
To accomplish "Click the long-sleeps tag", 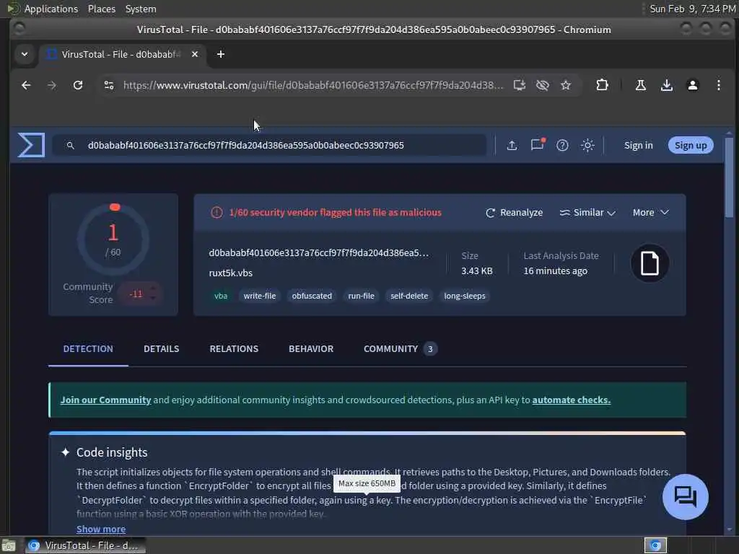I will [x=464, y=296].
